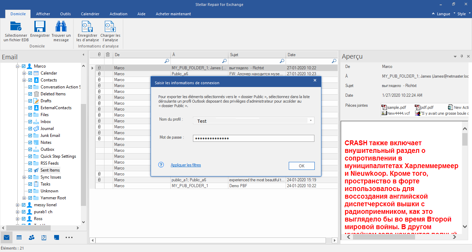Switch to the Afficher ribbon tab
Screen dimensions: 472x252
[x=43, y=14]
